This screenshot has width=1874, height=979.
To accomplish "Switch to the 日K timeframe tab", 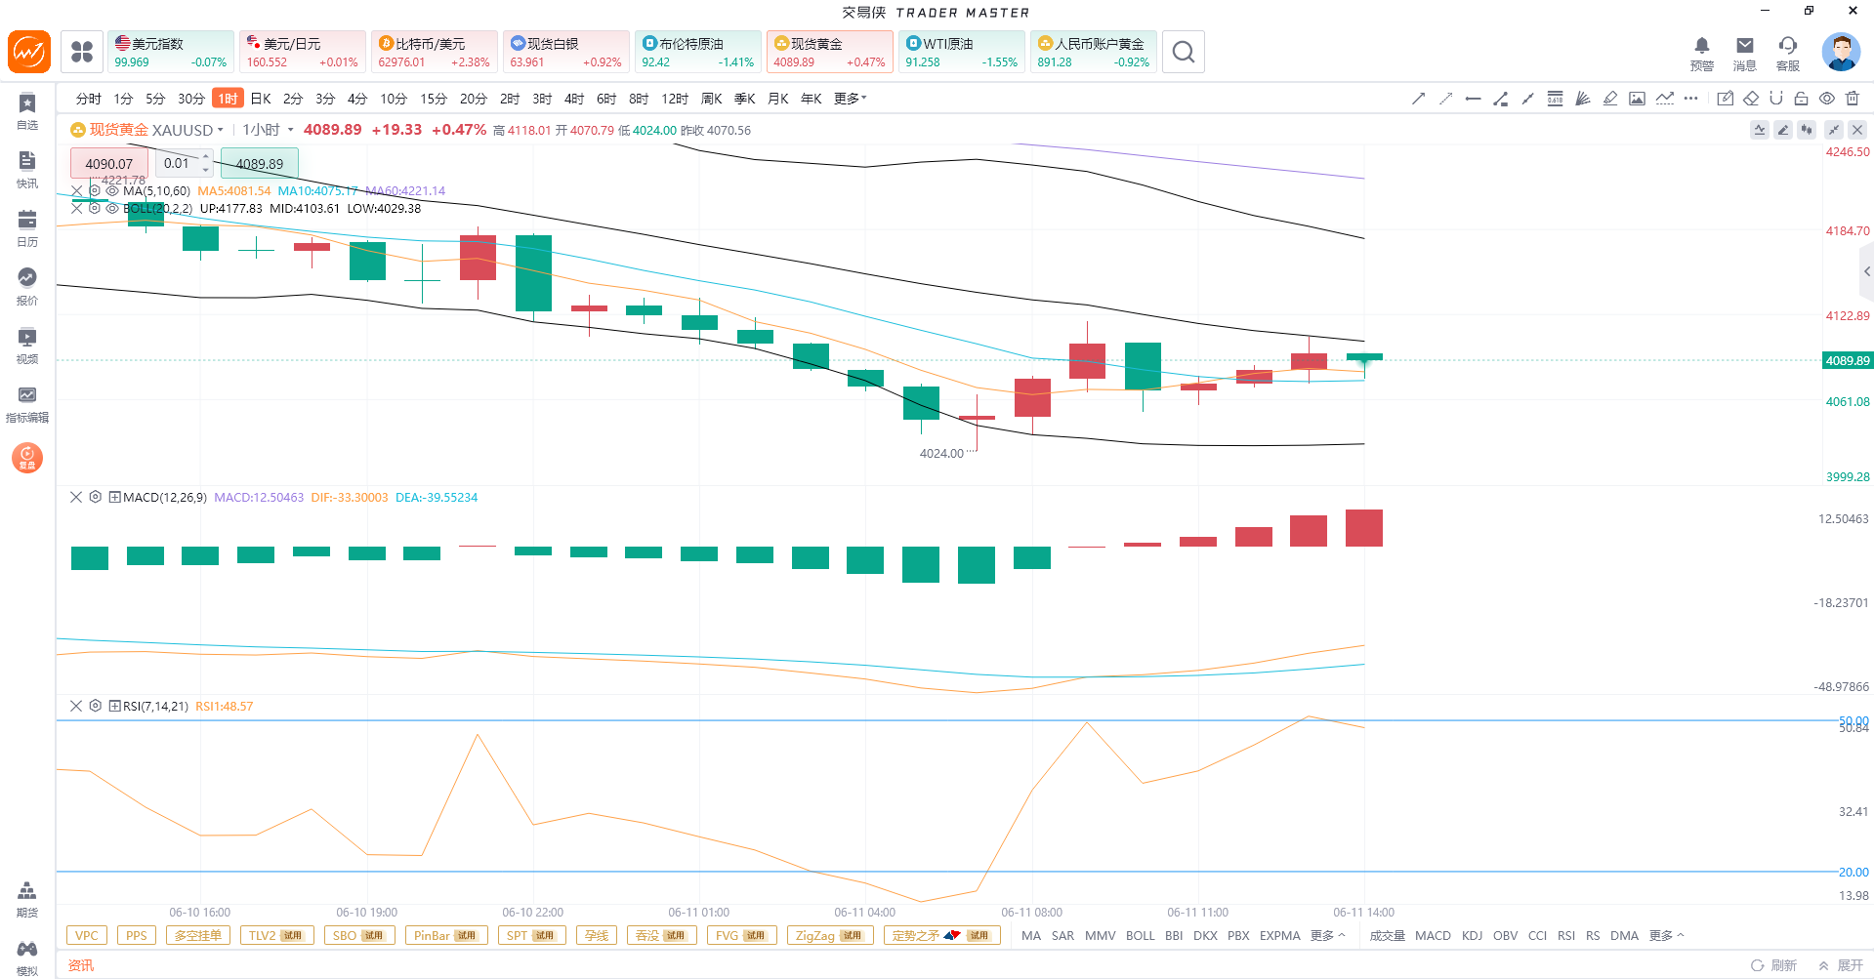I will (x=261, y=99).
